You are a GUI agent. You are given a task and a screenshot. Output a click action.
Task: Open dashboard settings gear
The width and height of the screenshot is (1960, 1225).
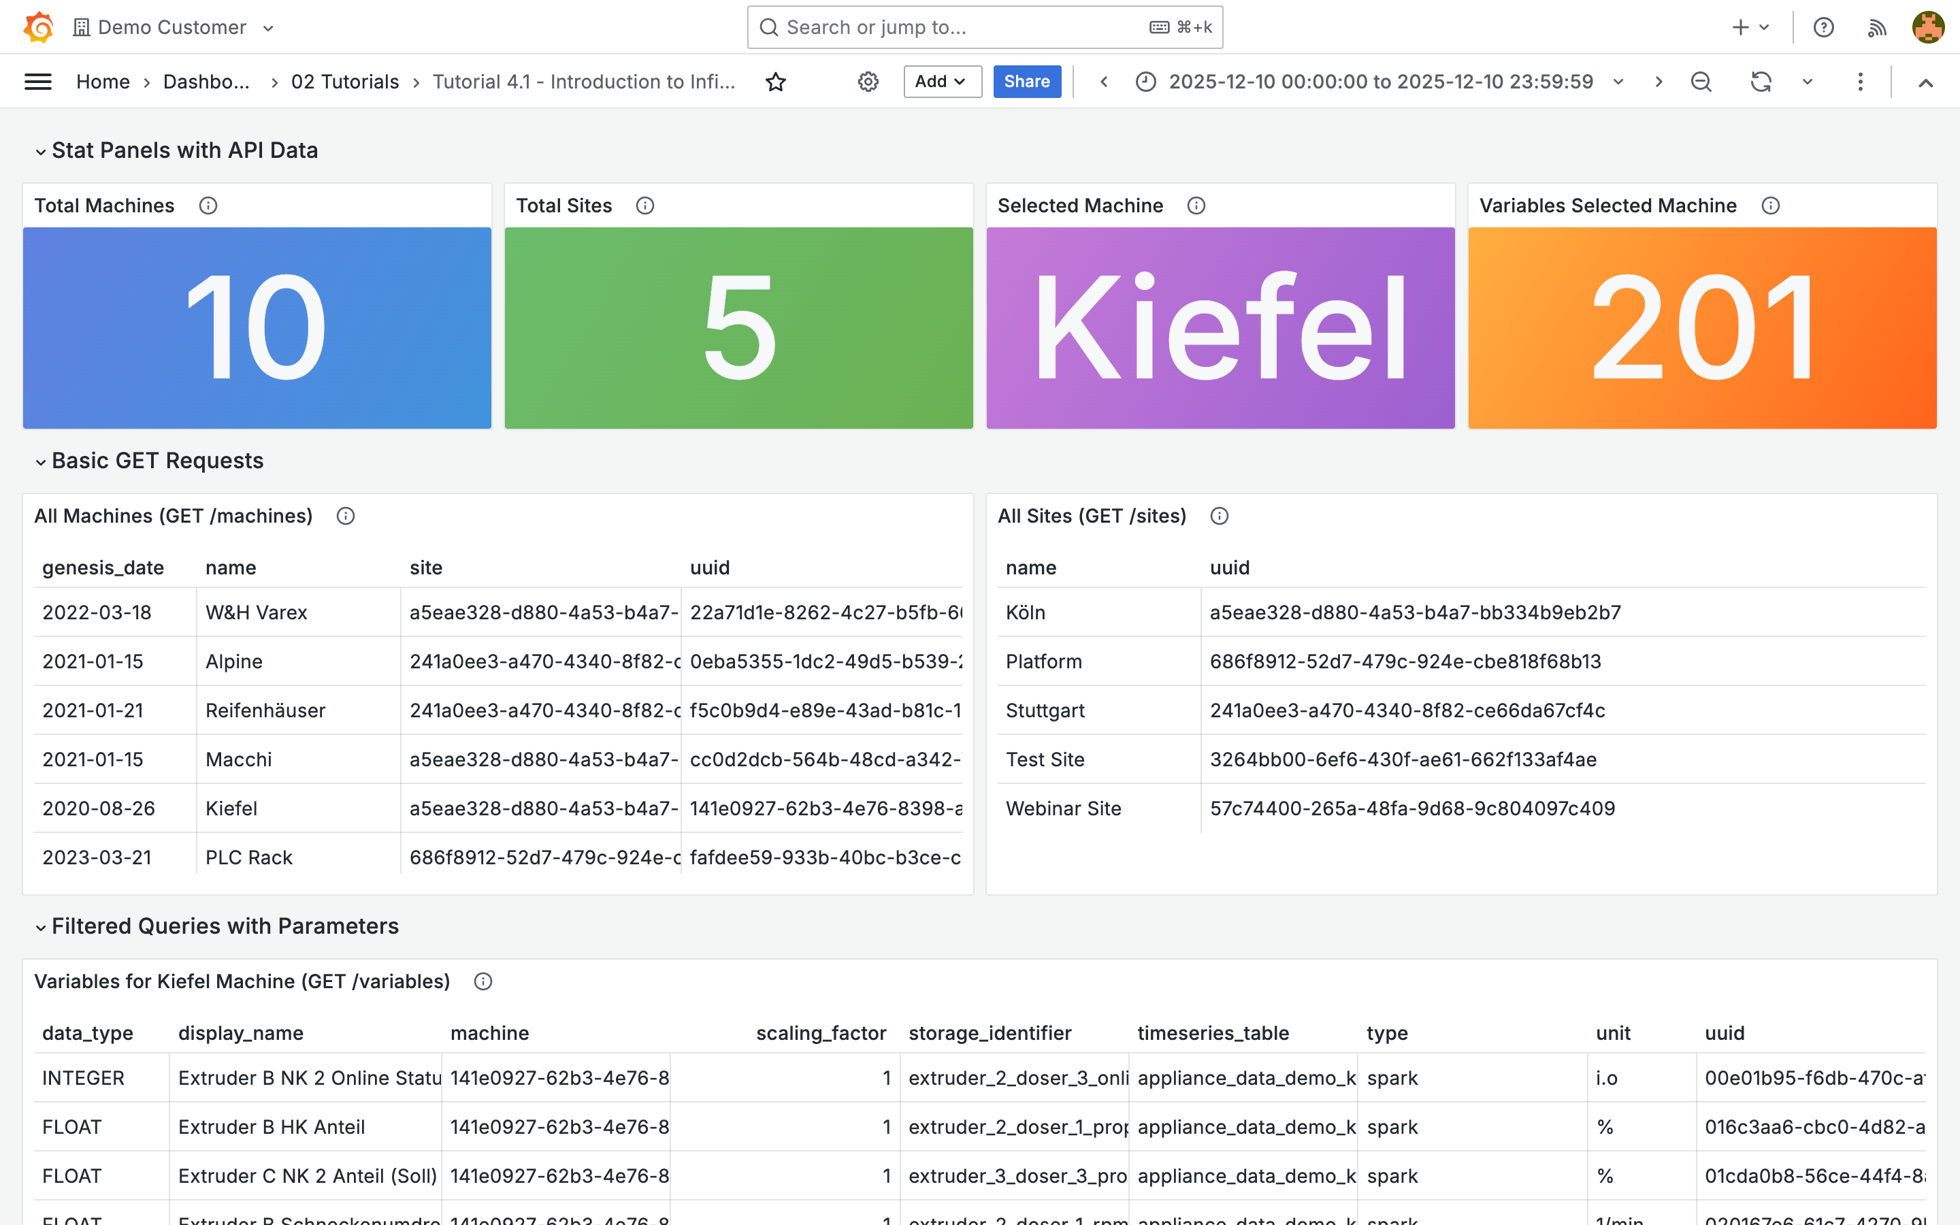coord(868,82)
